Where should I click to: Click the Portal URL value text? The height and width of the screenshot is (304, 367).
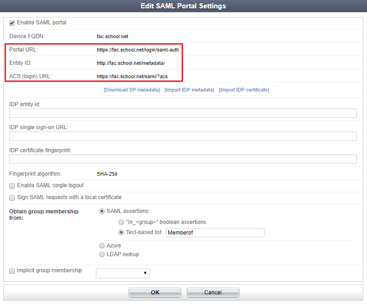(x=138, y=50)
